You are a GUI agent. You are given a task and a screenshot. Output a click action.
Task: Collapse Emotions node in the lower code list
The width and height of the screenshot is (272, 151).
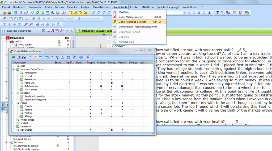tap(6, 143)
